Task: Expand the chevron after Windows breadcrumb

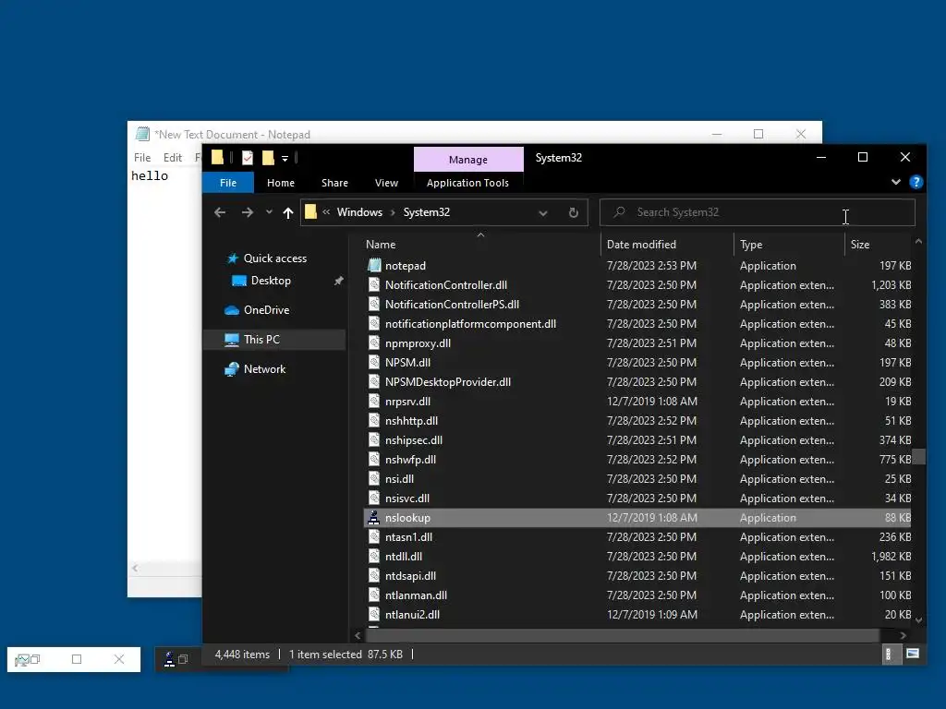Action: tap(393, 212)
